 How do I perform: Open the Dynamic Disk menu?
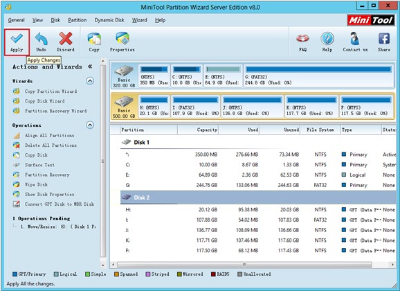[x=109, y=20]
